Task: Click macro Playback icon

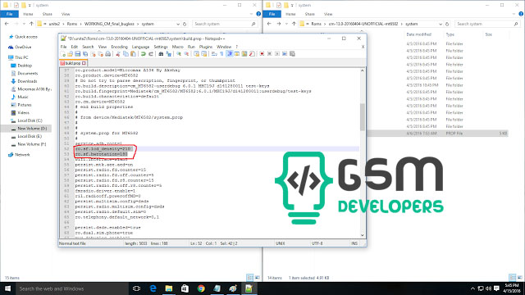Action: (x=277, y=54)
